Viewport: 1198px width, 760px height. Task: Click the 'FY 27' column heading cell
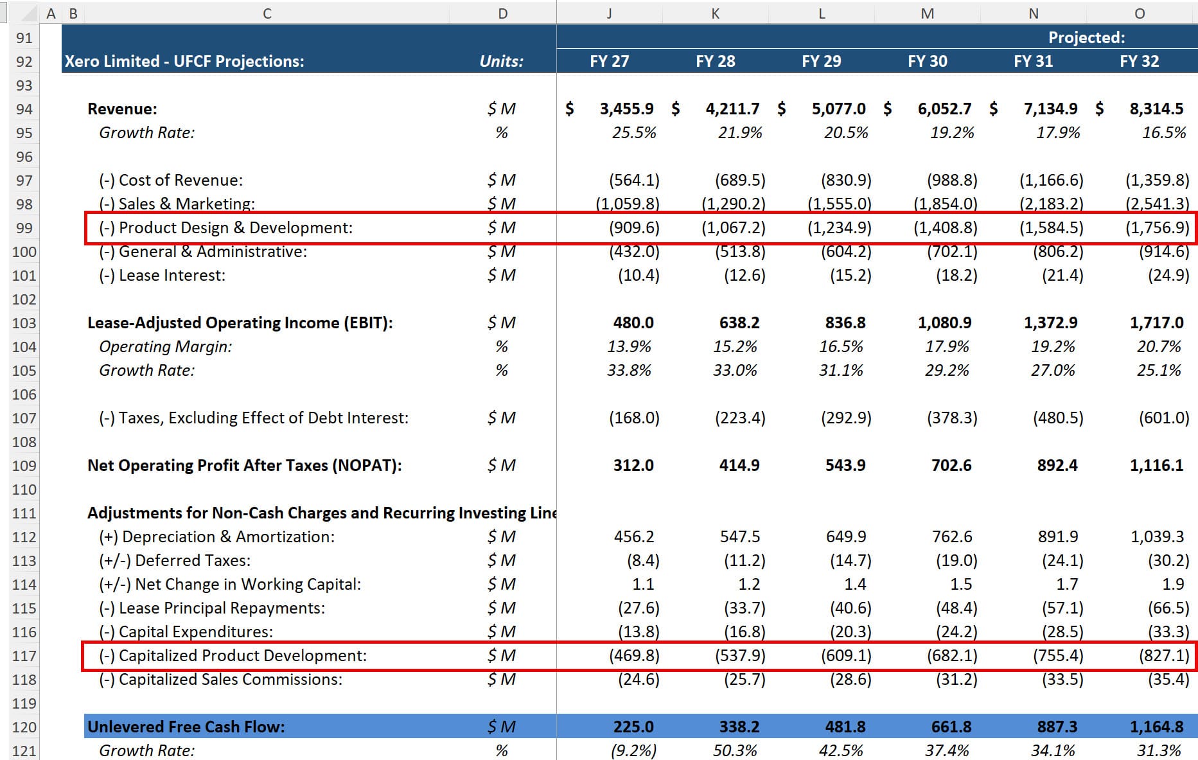(609, 61)
